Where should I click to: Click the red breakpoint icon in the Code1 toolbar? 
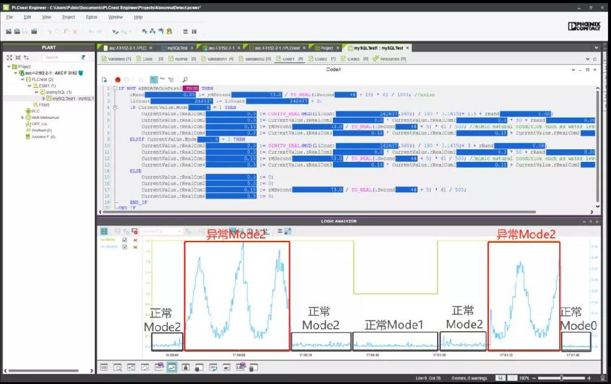(118, 80)
